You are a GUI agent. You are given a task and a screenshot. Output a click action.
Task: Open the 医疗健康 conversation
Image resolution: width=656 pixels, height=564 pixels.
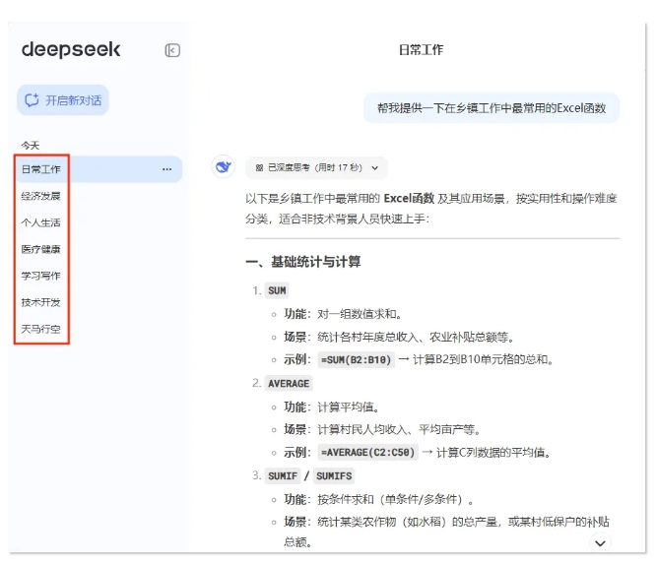41,249
